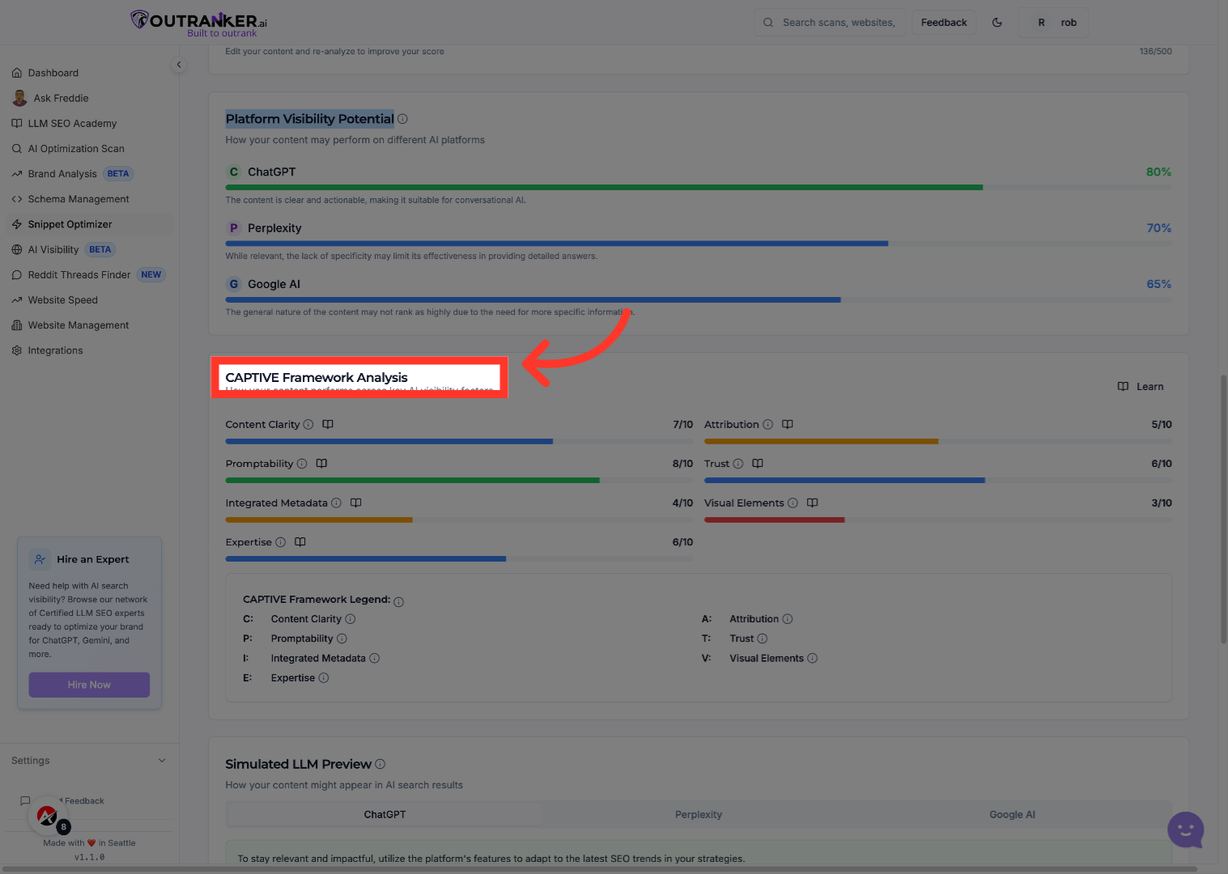
Task: Open the chat widget bubble
Action: pos(1184,829)
